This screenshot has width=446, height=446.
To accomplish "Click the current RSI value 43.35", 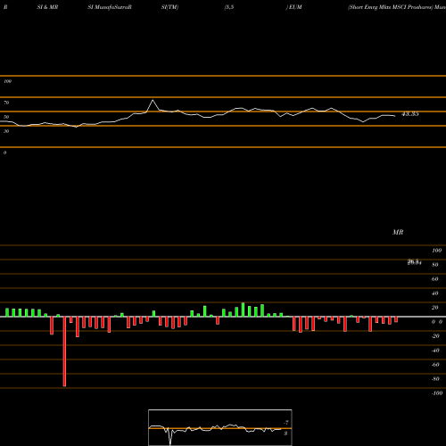I will pos(410,114).
